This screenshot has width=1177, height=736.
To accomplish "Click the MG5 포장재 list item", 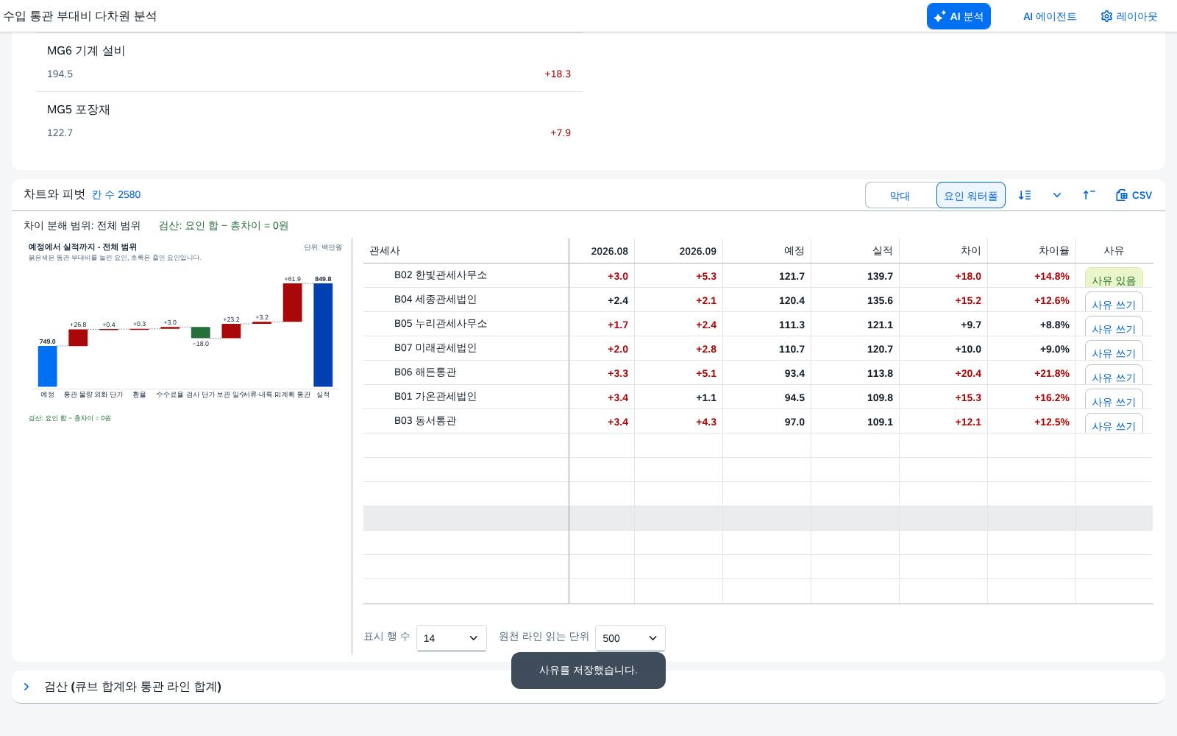I will pos(309,121).
